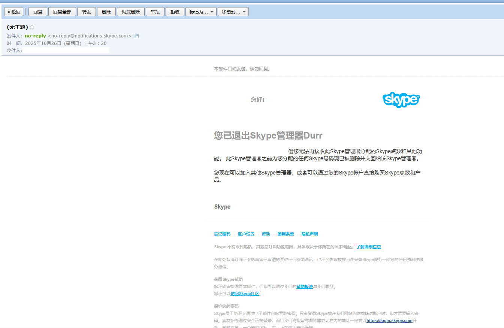Block sender with 拒收

[x=175, y=11]
